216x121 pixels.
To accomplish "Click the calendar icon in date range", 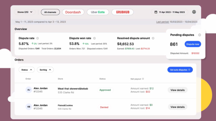I will [156, 12].
